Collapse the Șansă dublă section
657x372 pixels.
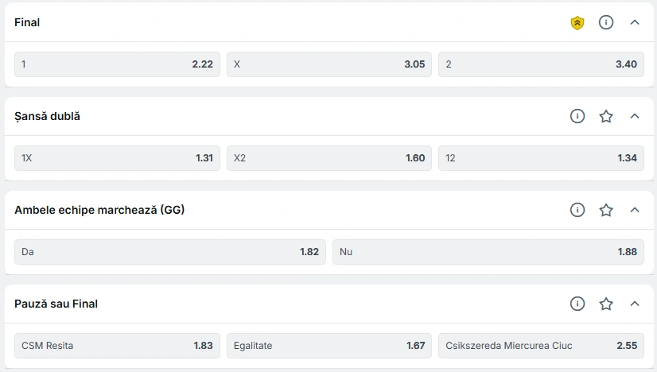pyautogui.click(x=635, y=116)
